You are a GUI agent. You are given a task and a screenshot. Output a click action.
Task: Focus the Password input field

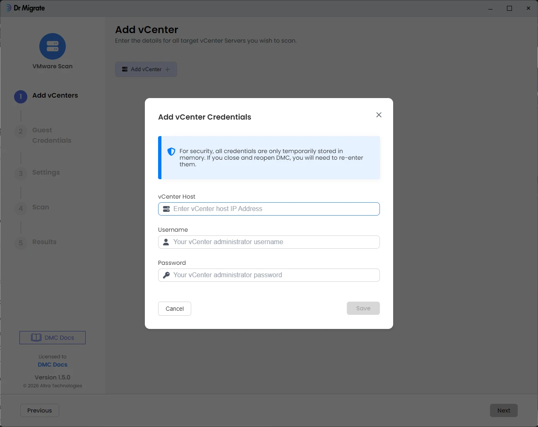pos(269,275)
